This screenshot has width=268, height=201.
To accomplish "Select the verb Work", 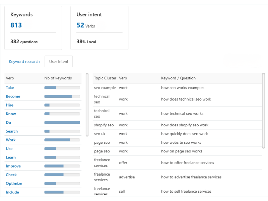I will pos(10,140).
